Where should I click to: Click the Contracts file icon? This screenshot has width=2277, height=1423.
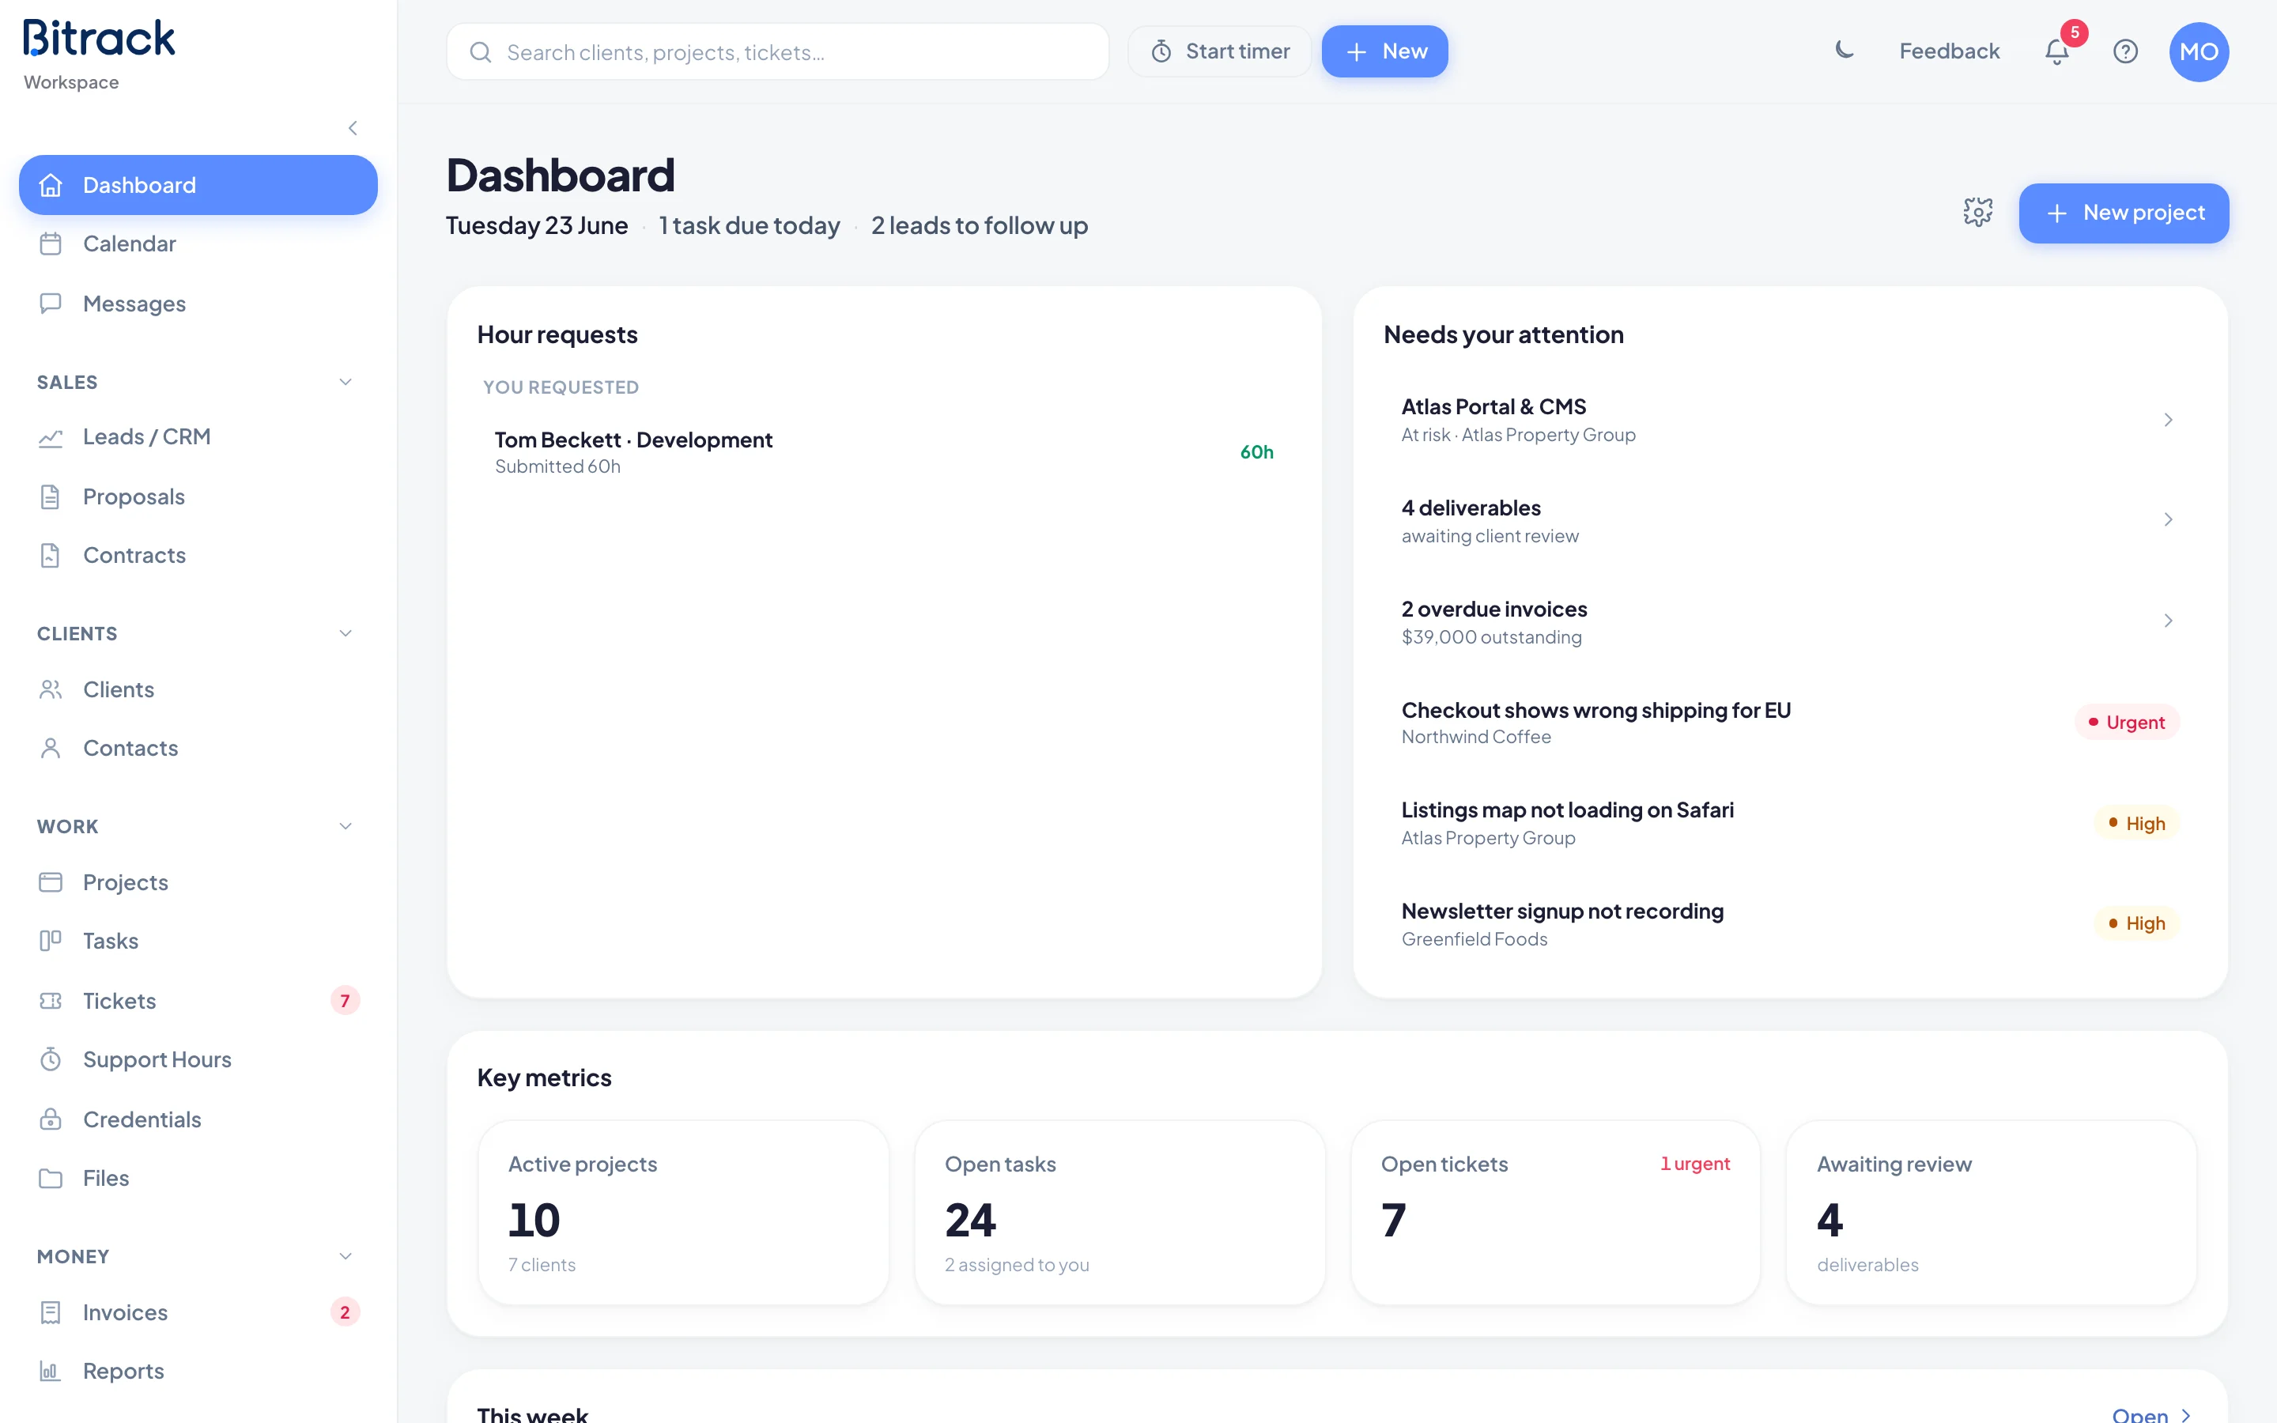51,555
